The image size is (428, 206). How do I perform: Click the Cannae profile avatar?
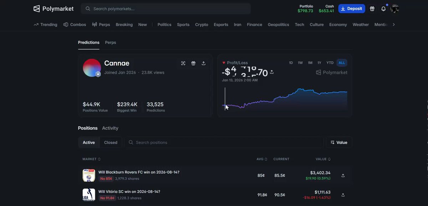[x=92, y=68]
